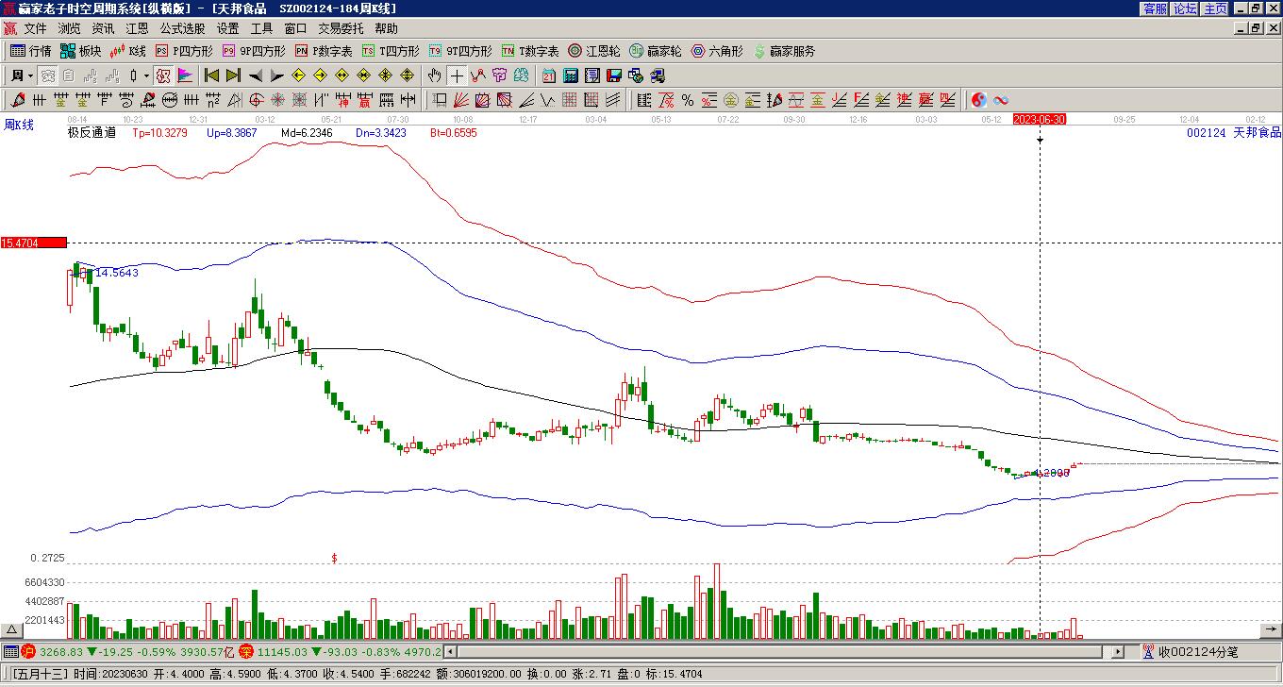
Task: Expand the candlestick style dropdown arrow
Action: tap(146, 75)
